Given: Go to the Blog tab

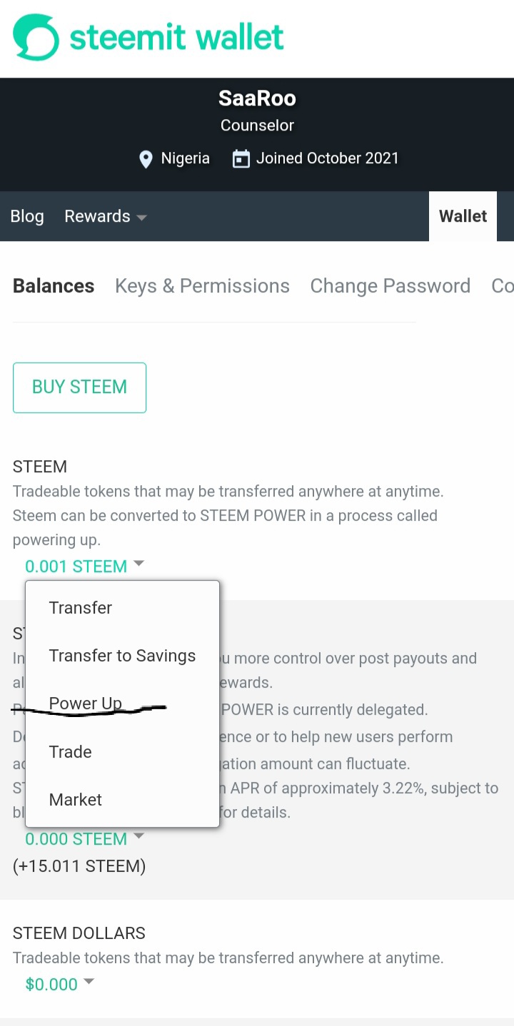Looking at the screenshot, I should [27, 216].
